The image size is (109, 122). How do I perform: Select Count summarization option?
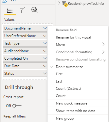click(x=78, y=96)
